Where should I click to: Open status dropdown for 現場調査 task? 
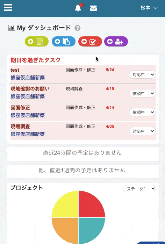[142, 131]
